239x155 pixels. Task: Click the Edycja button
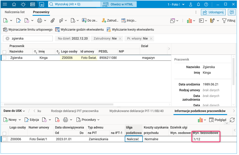(32, 120)
